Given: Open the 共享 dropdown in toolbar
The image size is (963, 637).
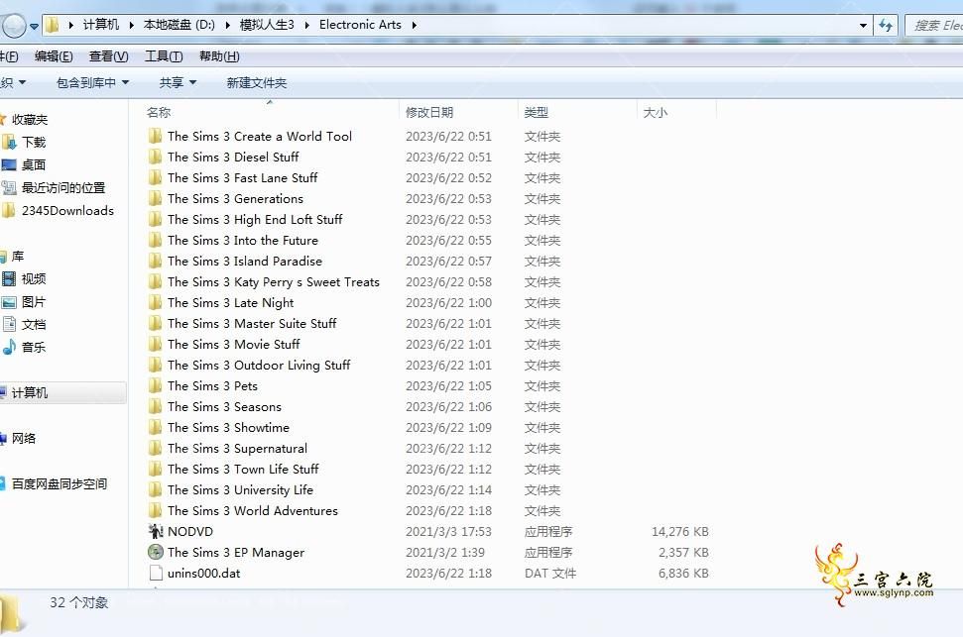Looking at the screenshot, I should [x=178, y=83].
